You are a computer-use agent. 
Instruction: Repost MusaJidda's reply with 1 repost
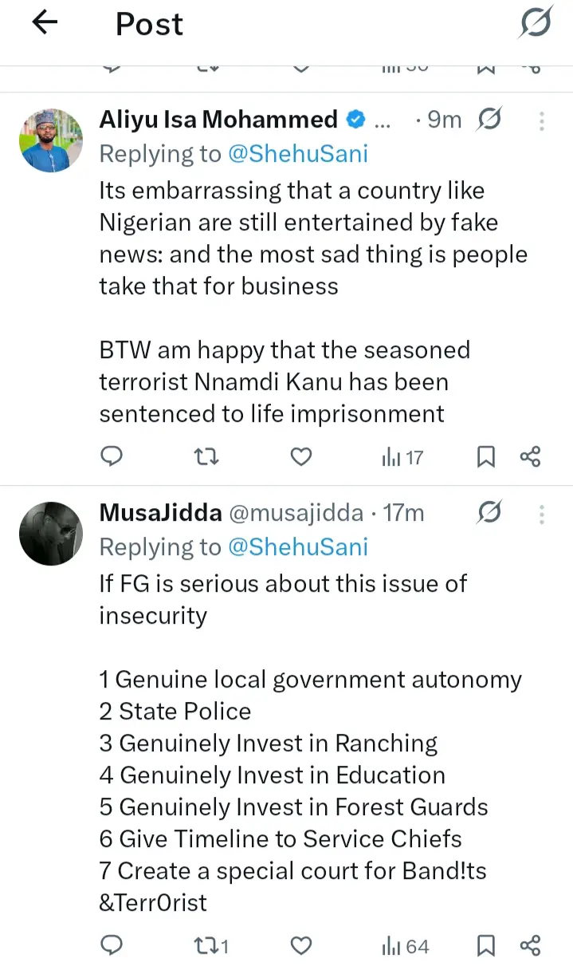(211, 946)
